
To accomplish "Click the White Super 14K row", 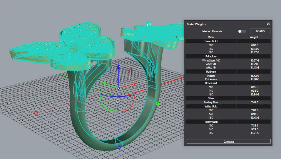I will click(228, 61).
